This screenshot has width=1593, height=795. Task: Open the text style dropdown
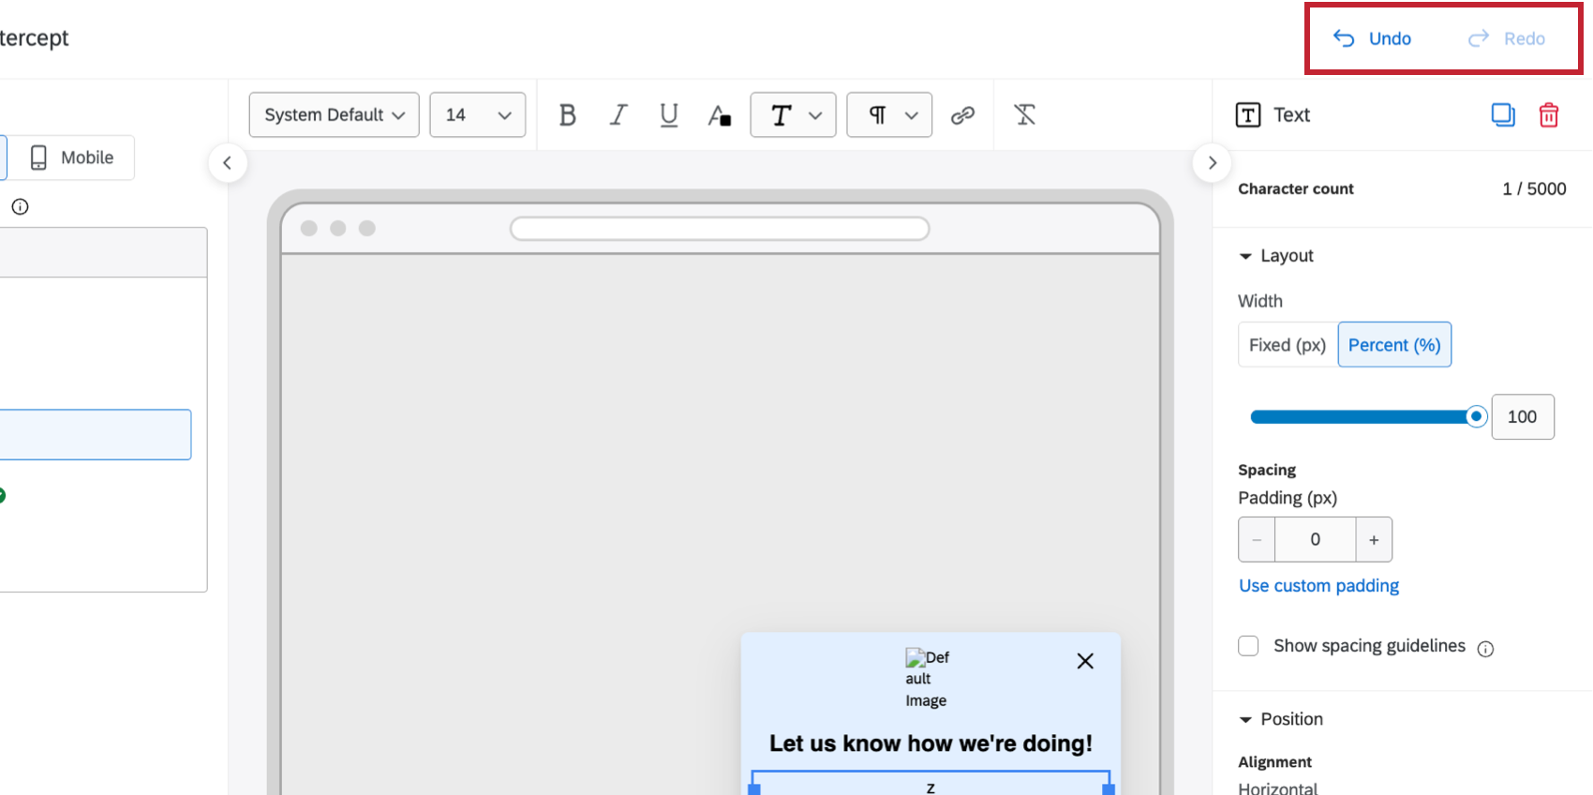tap(793, 115)
